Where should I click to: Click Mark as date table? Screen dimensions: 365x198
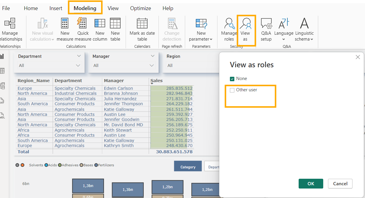tap(142, 30)
